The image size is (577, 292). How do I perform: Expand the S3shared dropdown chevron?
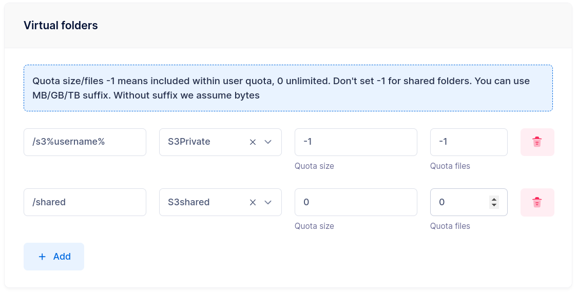[268, 202]
